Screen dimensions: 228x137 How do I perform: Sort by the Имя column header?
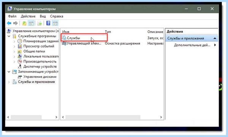click(x=66, y=32)
